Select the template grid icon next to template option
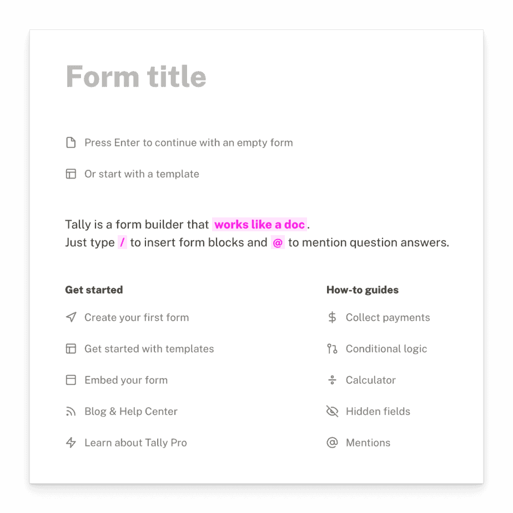Image resolution: width=513 pixels, height=513 pixels. [71, 174]
